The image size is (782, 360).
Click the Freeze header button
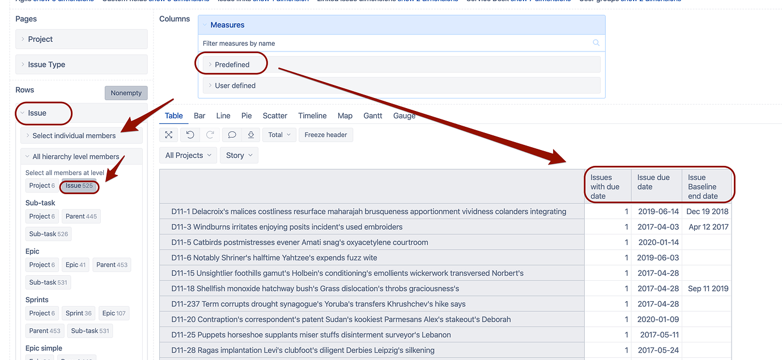[x=326, y=135]
